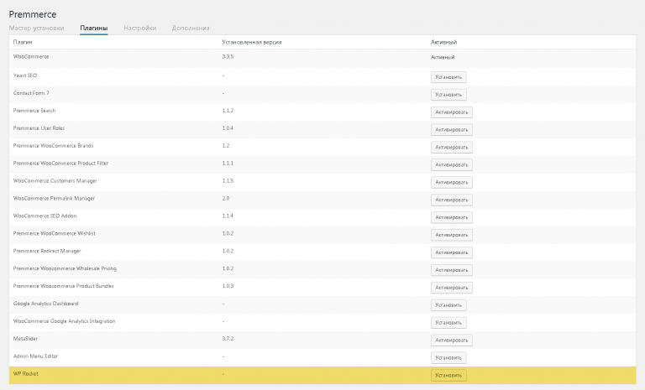Open the Настройки tab

click(x=140, y=28)
